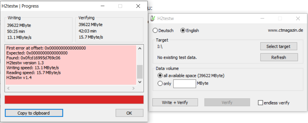308x123 pixels.
Task: Click the 'Expected: 0x0000000000000000' log line
Action: click(37, 53)
